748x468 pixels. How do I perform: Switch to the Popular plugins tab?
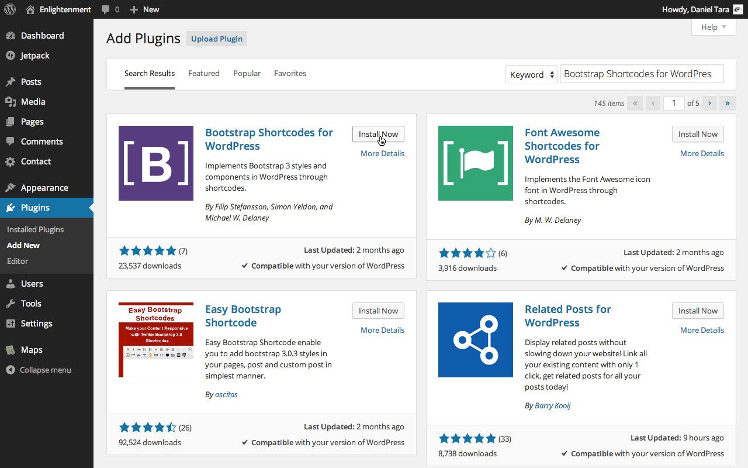(x=247, y=73)
